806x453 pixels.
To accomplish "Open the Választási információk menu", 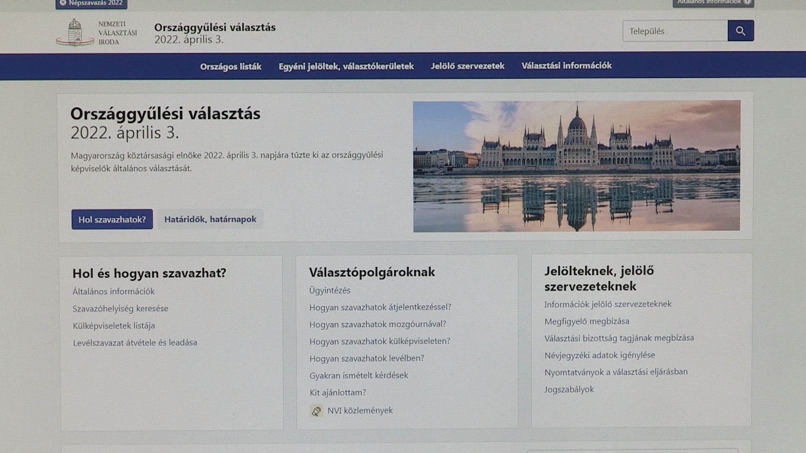I will coord(566,65).
